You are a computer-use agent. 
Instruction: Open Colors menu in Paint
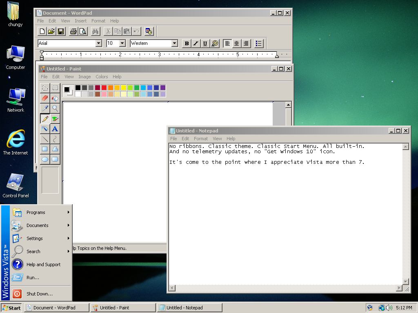(102, 77)
